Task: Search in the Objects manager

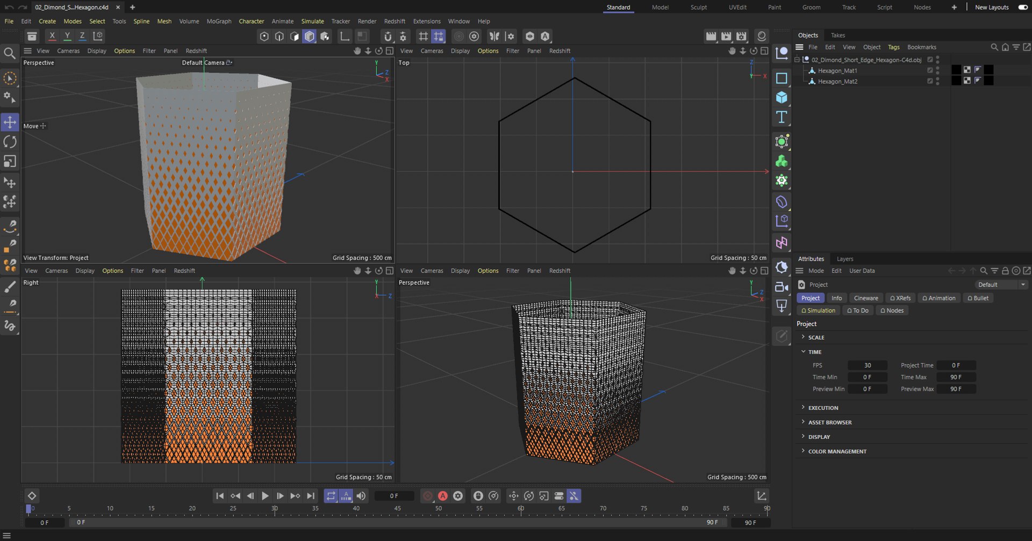Action: pyautogui.click(x=994, y=47)
